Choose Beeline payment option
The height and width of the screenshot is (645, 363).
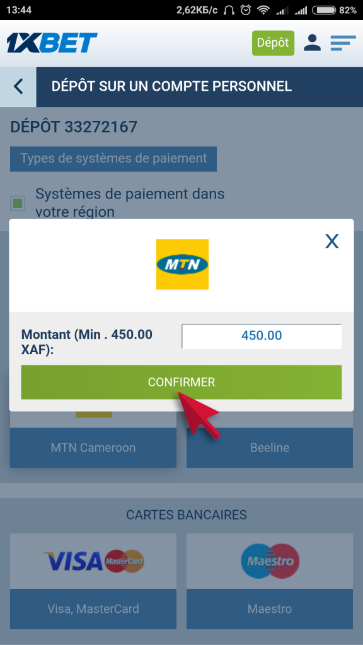point(270,448)
